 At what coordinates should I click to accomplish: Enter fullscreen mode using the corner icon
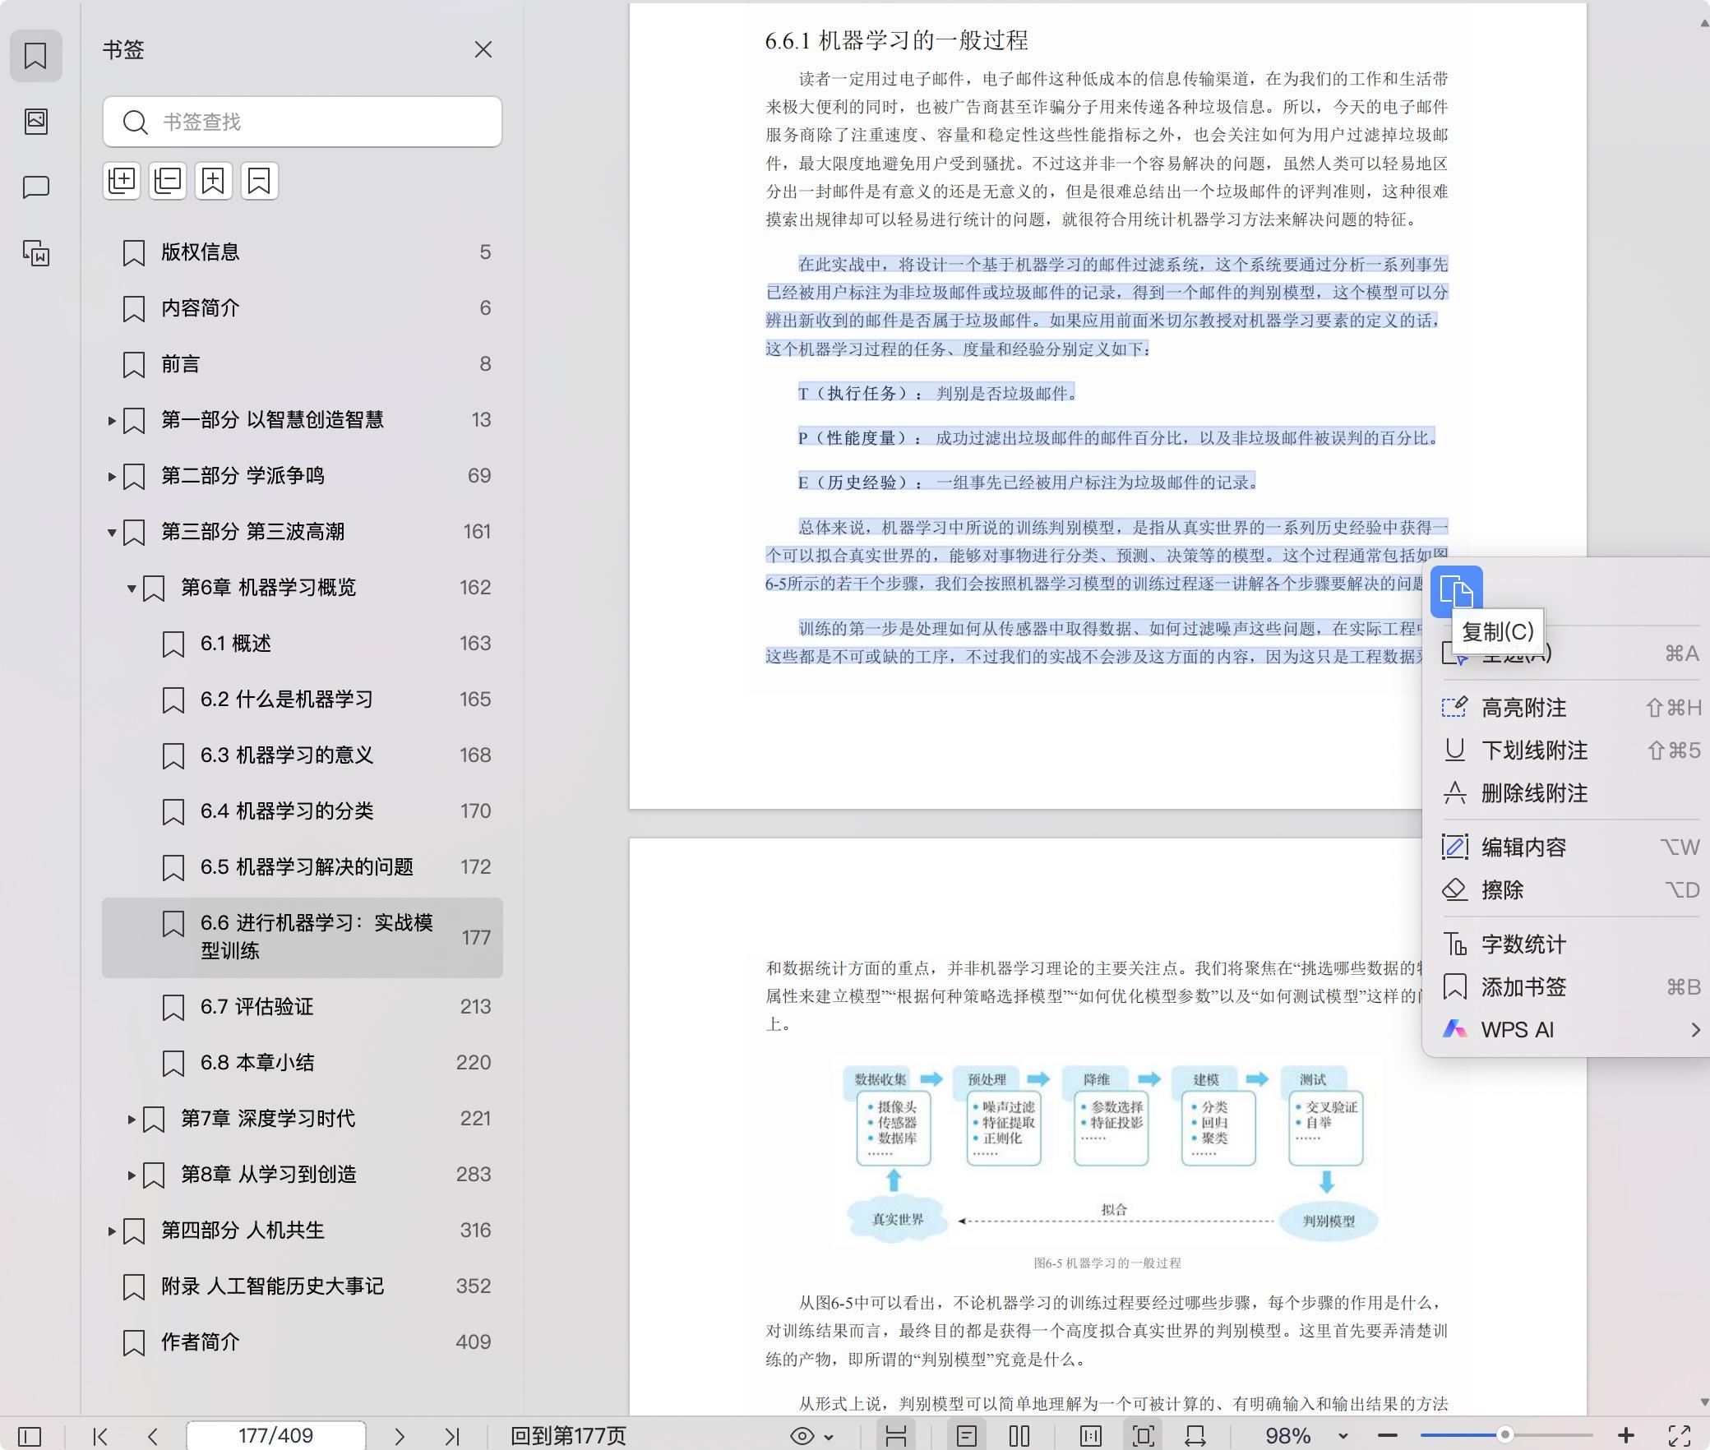point(1677,1436)
